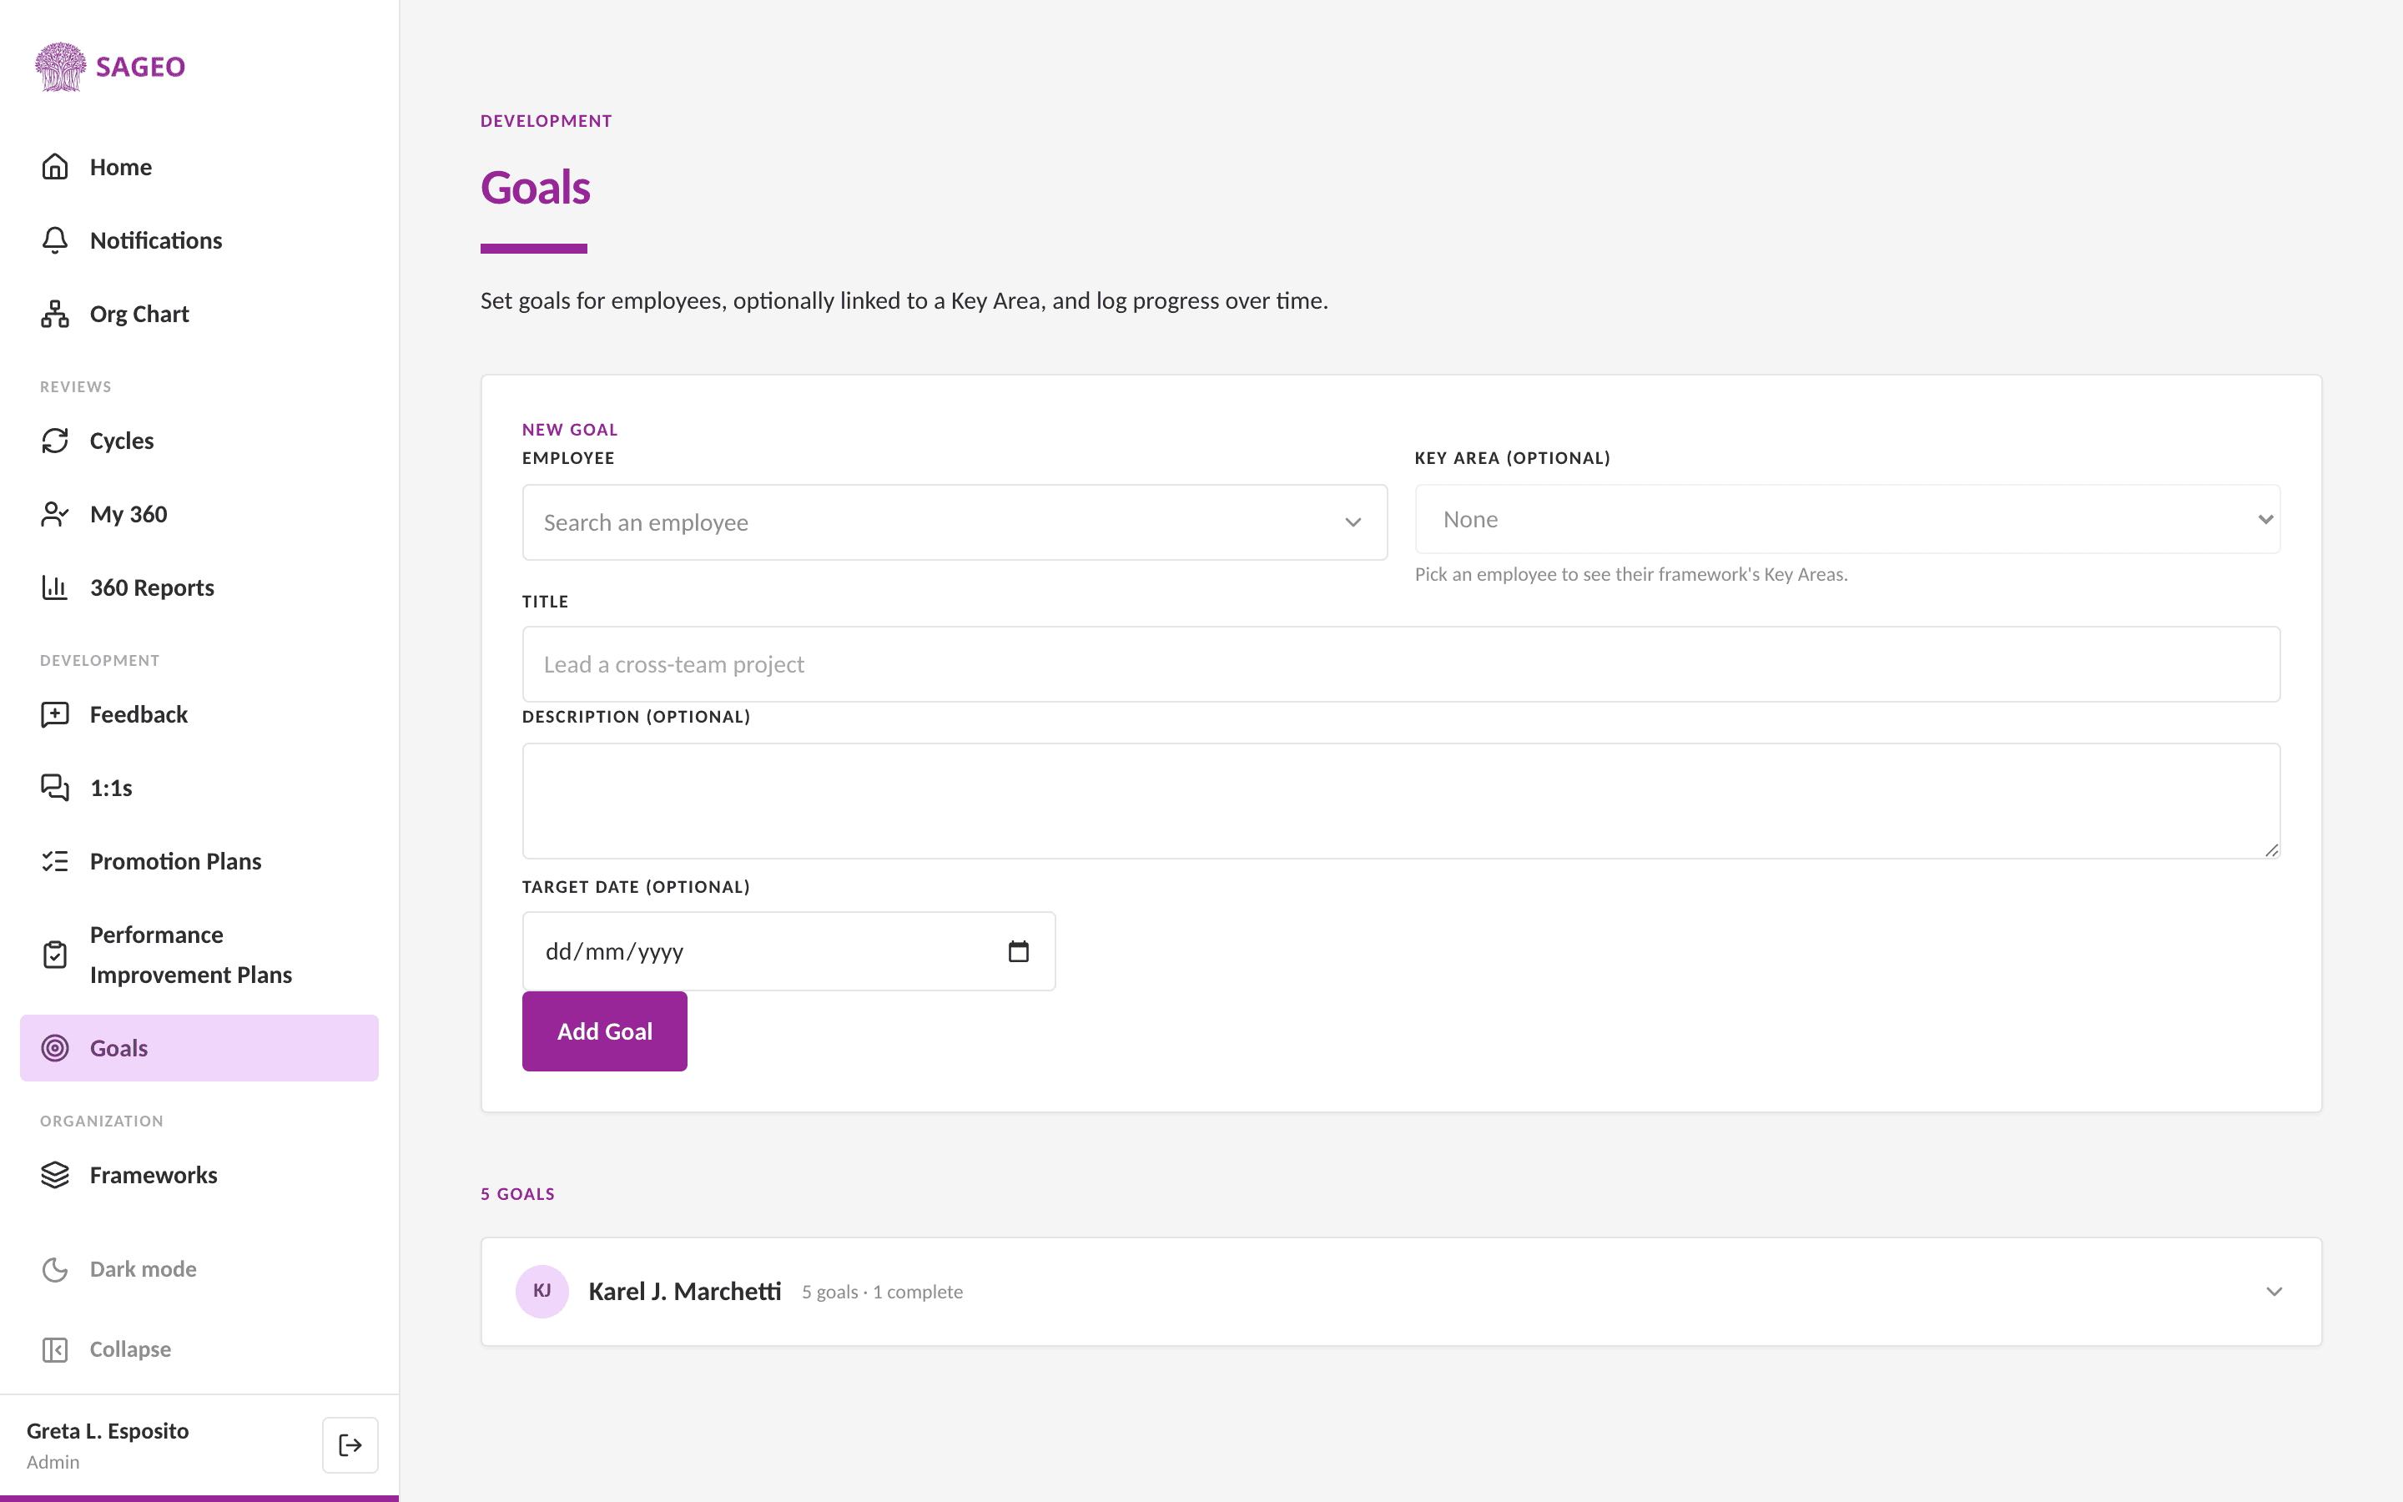The height and width of the screenshot is (1502, 2403).
Task: Open Org Chart via the hierarchy icon
Action: pyautogui.click(x=54, y=314)
